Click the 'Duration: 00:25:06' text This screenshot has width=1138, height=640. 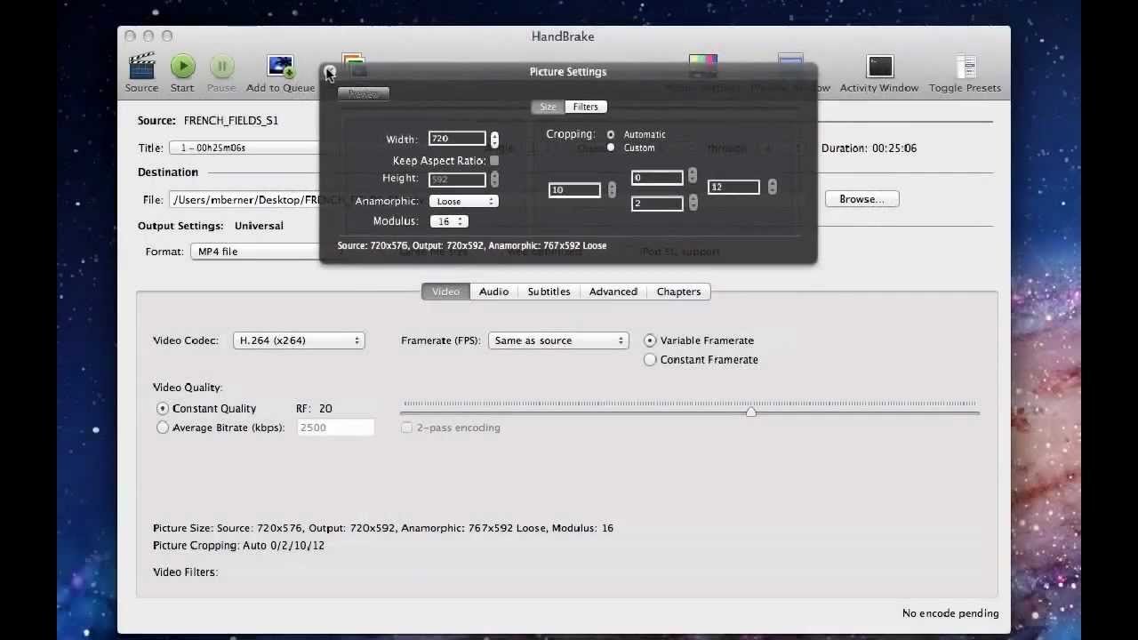pyautogui.click(x=869, y=148)
